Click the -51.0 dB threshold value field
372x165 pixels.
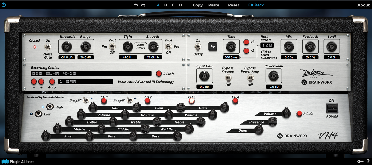pyautogui.click(x=67, y=57)
